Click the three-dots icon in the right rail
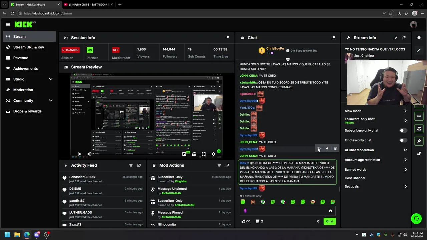This screenshot has height=240, width=427. click(x=419, y=154)
